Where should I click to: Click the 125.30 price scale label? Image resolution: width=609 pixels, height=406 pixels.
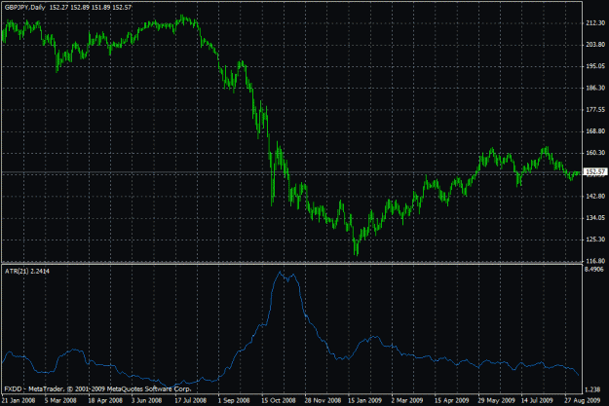pyautogui.click(x=595, y=240)
